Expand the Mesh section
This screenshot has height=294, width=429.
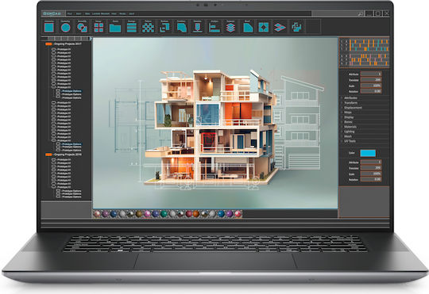pyautogui.click(x=348, y=136)
